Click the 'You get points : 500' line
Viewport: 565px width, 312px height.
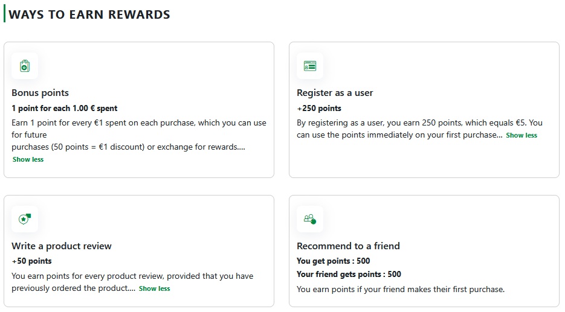pyautogui.click(x=333, y=261)
